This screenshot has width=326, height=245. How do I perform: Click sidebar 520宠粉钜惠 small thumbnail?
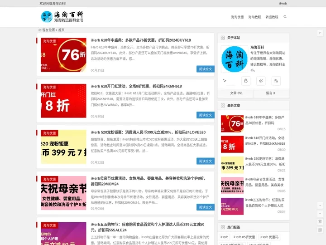click(232, 165)
